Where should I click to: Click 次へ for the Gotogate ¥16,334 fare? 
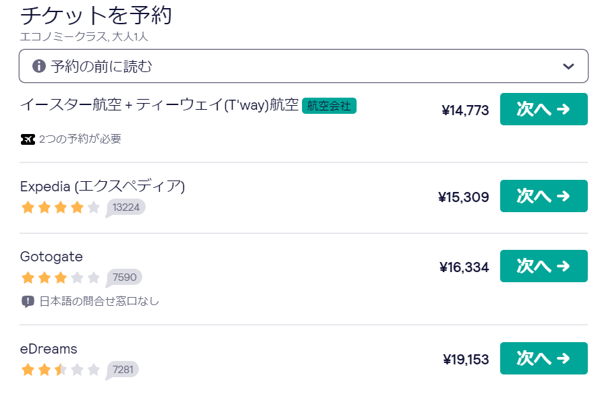coord(544,266)
